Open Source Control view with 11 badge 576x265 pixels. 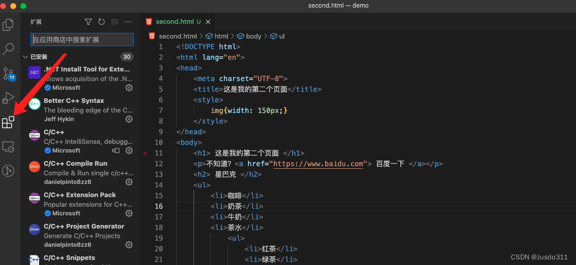pos(8,73)
